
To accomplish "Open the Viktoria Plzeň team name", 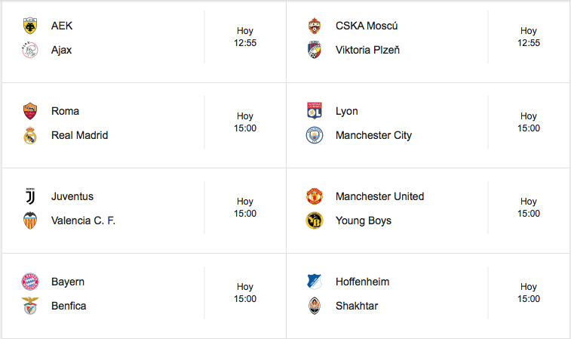I will point(367,50).
